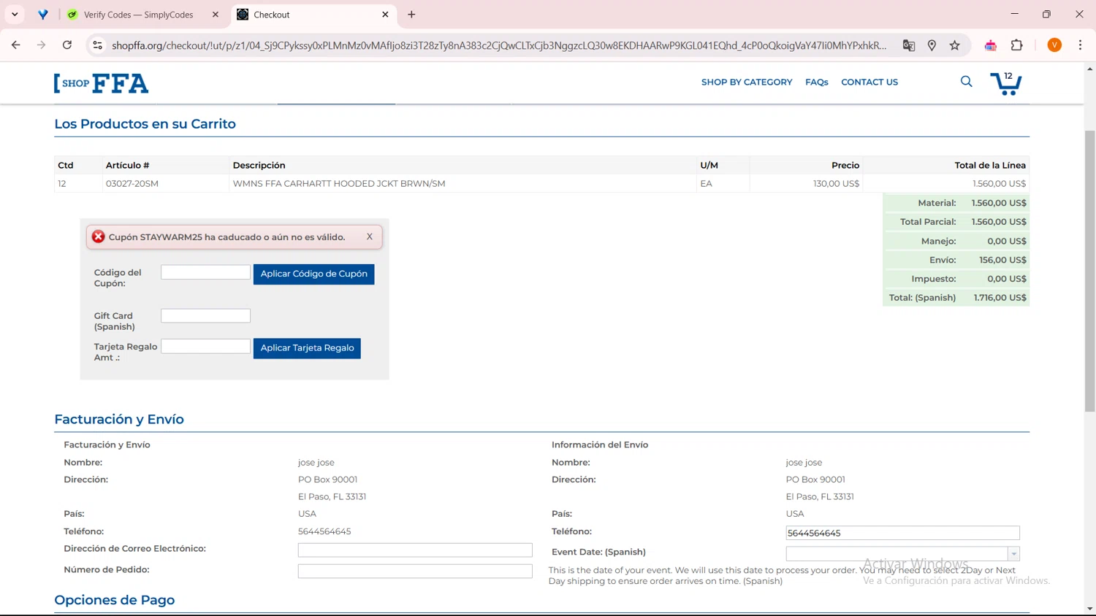The height and width of the screenshot is (616, 1096).
Task: Click the translate page icon in address bar
Action: point(908,45)
